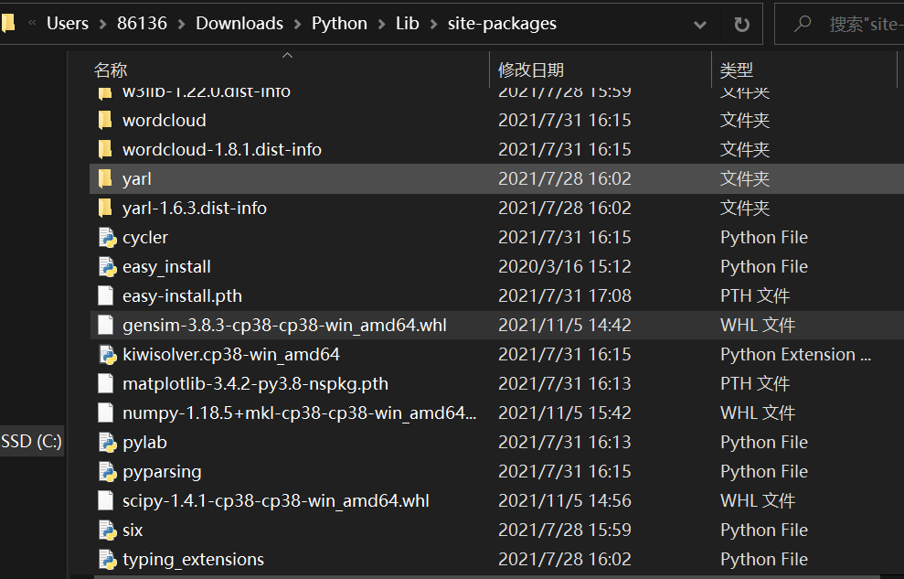Select the SSD (C:) drive in the sidebar
Image resolution: width=904 pixels, height=579 pixels.
tap(32, 442)
